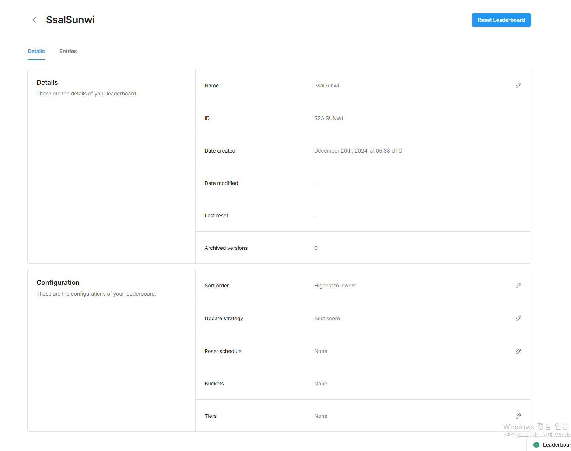Go back using the left arrow icon
This screenshot has height=451, width=571.
click(35, 20)
